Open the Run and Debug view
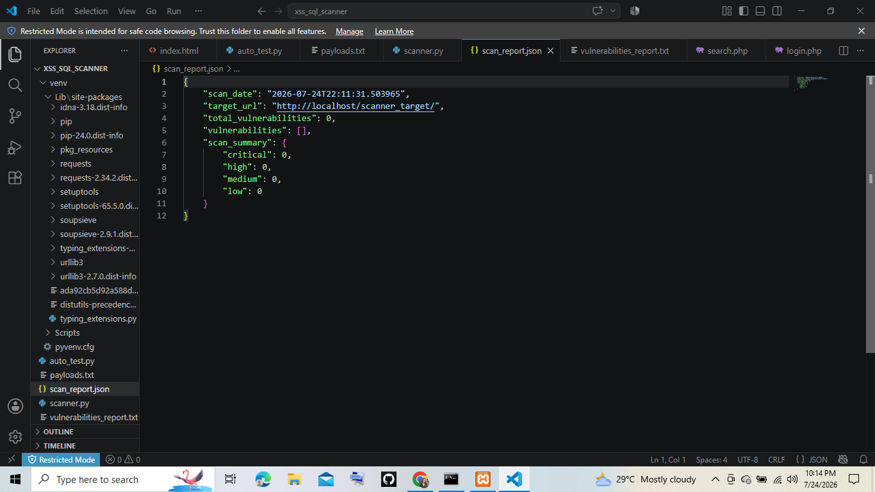Viewport: 875px width, 492px height. tap(15, 147)
